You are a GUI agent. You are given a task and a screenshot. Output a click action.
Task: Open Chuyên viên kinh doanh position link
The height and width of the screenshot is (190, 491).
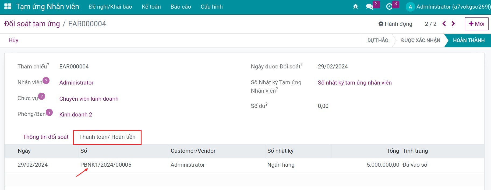89,99
